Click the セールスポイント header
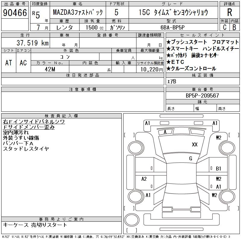Image resolution: width=241 pixels, height=241 pixels. pyautogui.click(x=202, y=35)
